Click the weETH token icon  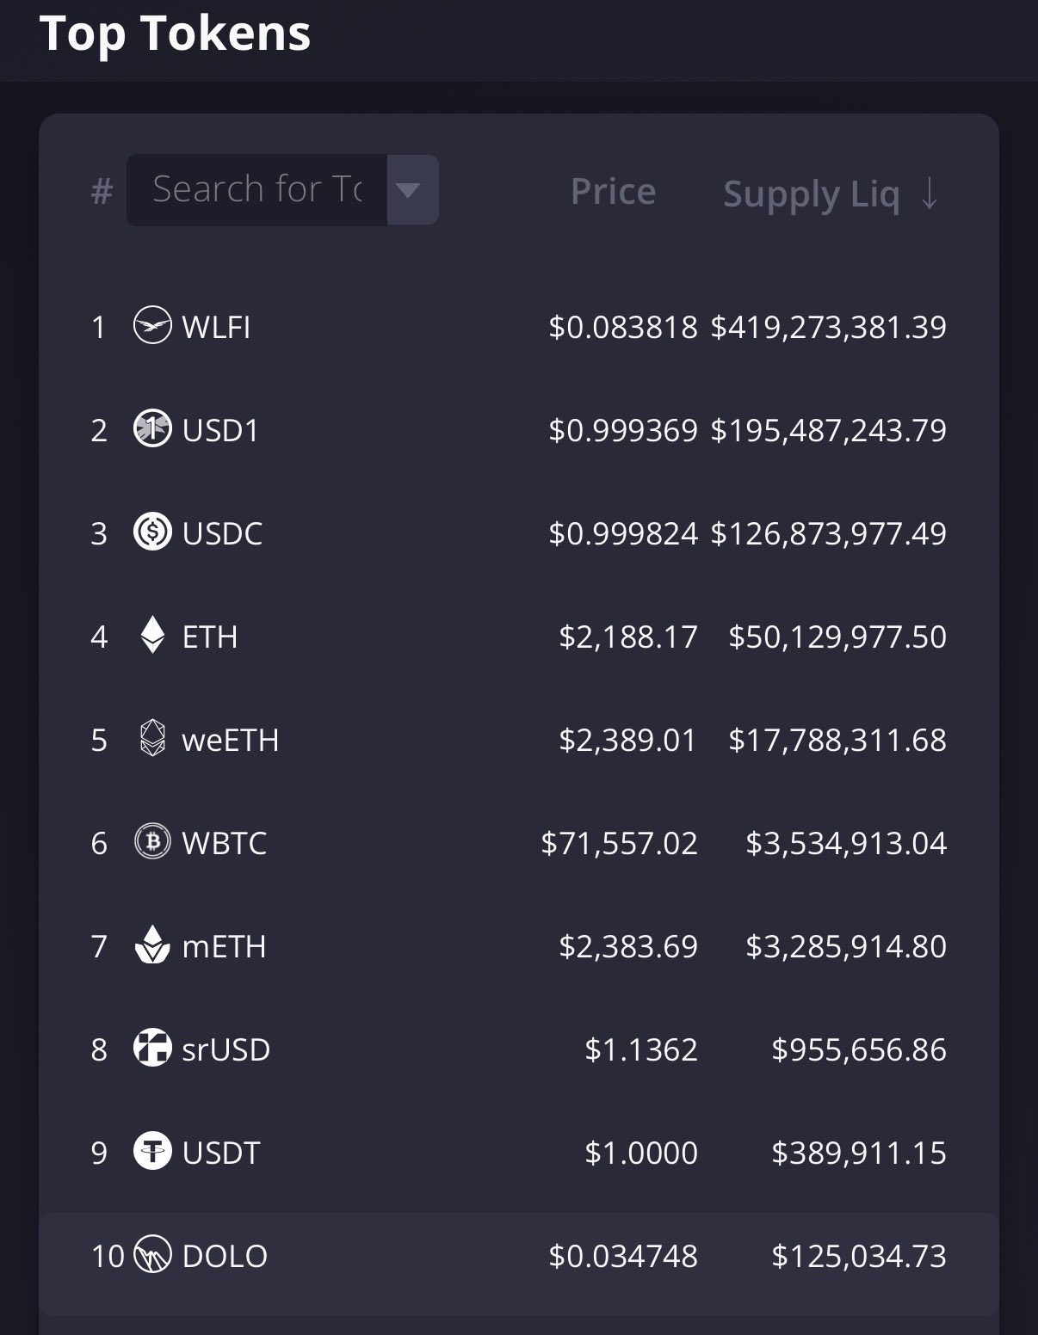pyautogui.click(x=152, y=739)
